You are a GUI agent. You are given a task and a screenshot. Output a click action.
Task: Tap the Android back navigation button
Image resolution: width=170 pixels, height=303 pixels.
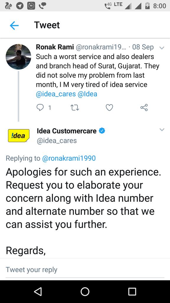[x=38, y=291]
